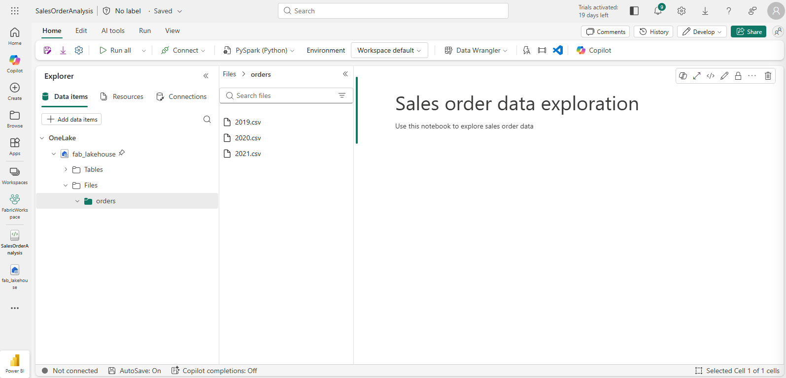Open Copilot in the left navigation
The image size is (786, 378).
pos(15,63)
